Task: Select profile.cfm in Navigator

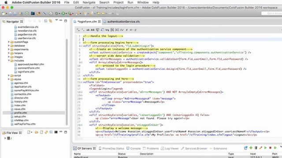Action: pos(20,113)
